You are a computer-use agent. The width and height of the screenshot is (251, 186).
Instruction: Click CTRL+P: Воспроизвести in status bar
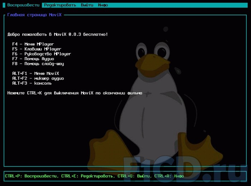(31, 176)
